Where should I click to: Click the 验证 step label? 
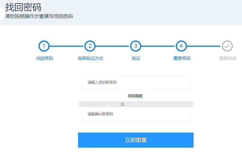click(136, 58)
